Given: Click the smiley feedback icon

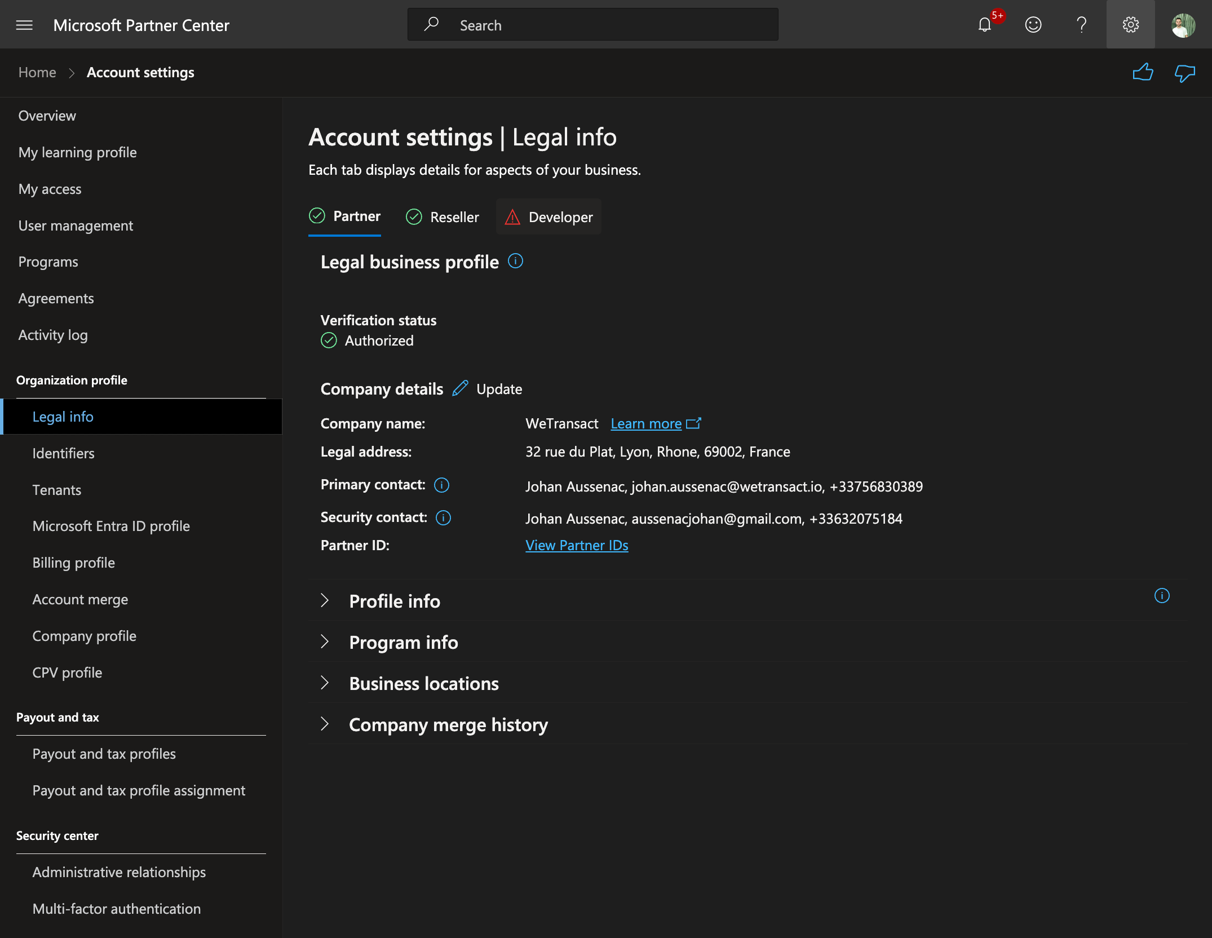Looking at the screenshot, I should point(1033,25).
